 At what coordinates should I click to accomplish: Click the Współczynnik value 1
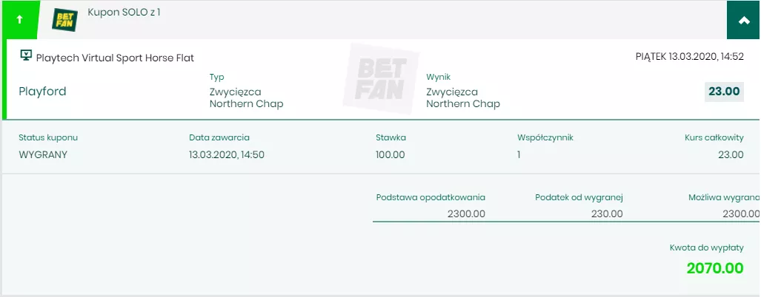point(519,154)
